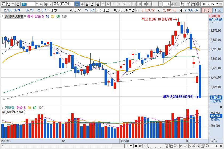The height and width of the screenshot is (149, 224).
Task: Click the add candle indicator icon
Action: click(x=182, y=4)
